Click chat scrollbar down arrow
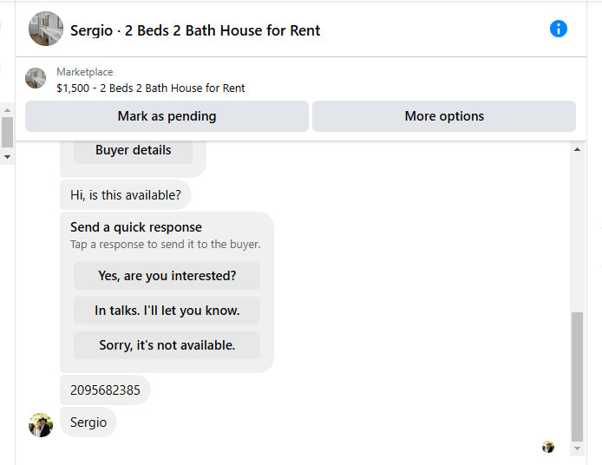This screenshot has height=465, width=602. (577, 449)
